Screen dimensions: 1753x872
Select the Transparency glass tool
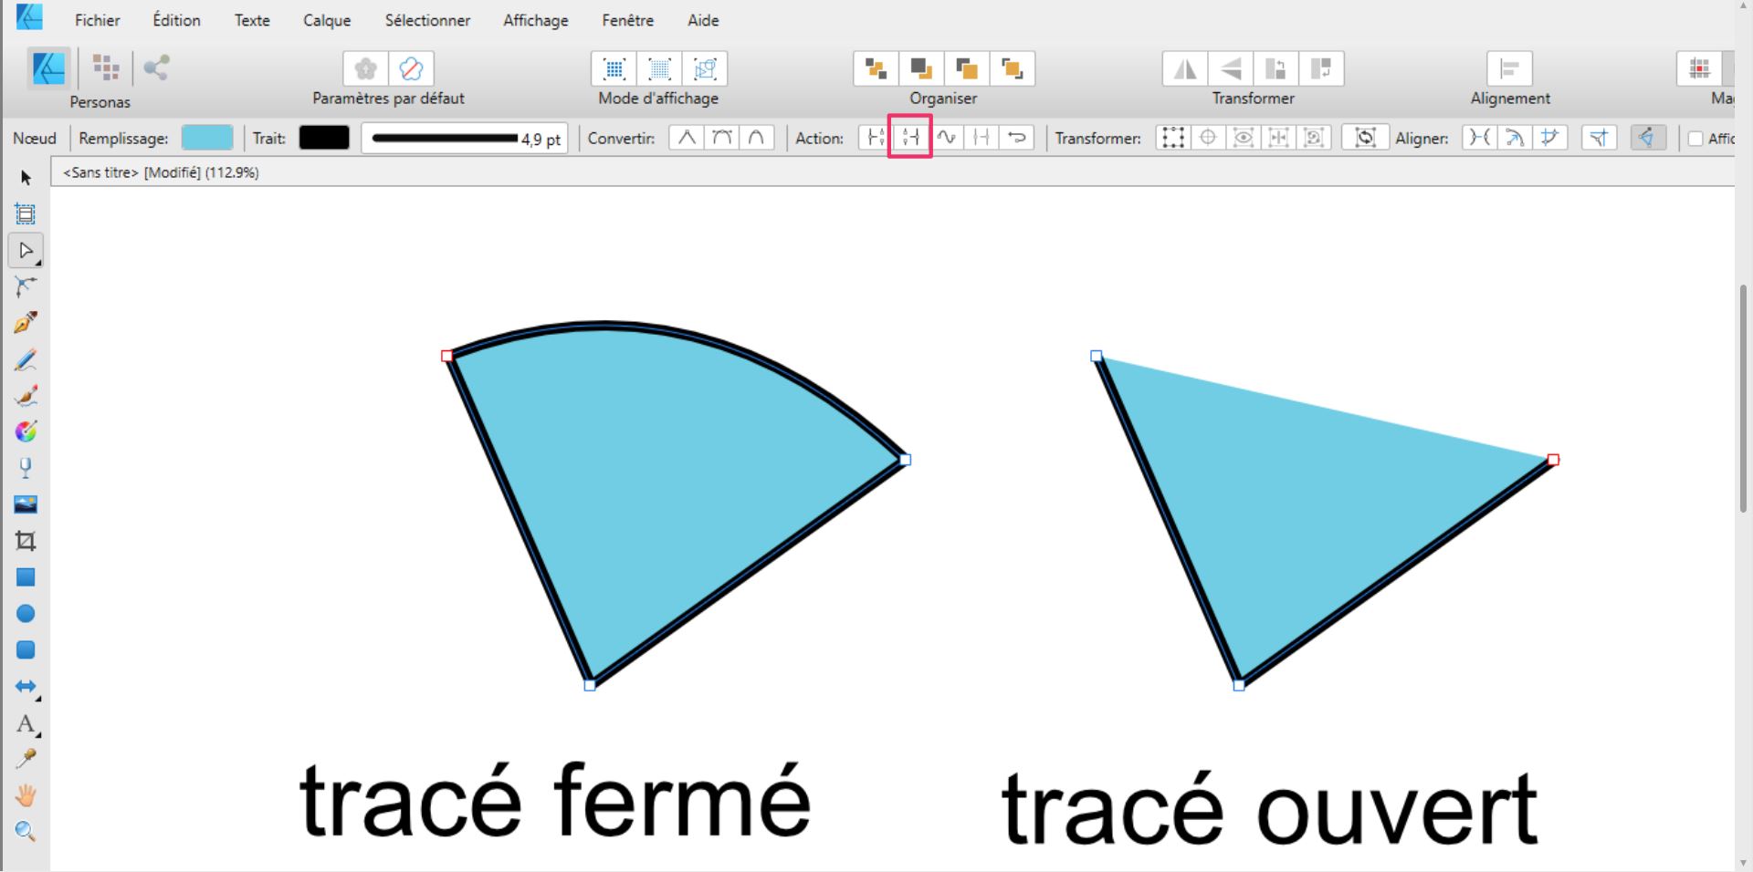coord(26,468)
